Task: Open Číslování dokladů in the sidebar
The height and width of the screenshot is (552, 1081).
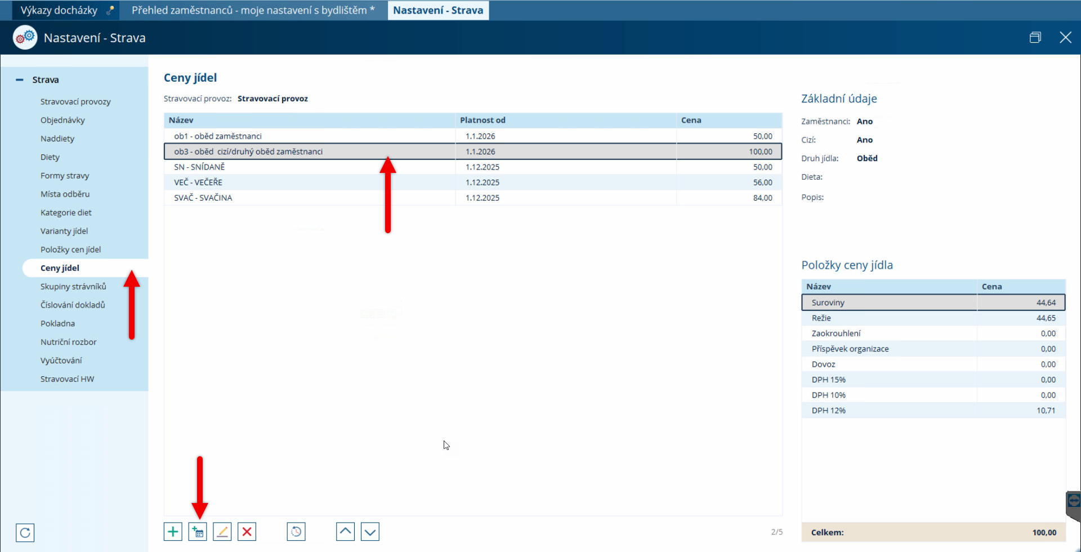Action: tap(73, 305)
